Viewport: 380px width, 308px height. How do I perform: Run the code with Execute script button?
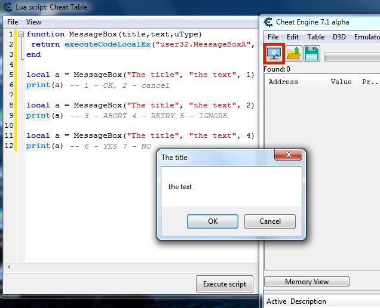(x=225, y=284)
